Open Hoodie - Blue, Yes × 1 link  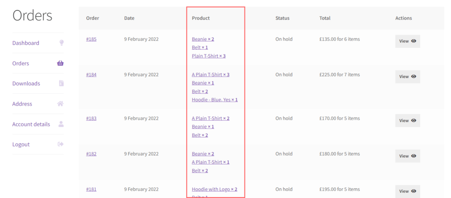click(215, 100)
